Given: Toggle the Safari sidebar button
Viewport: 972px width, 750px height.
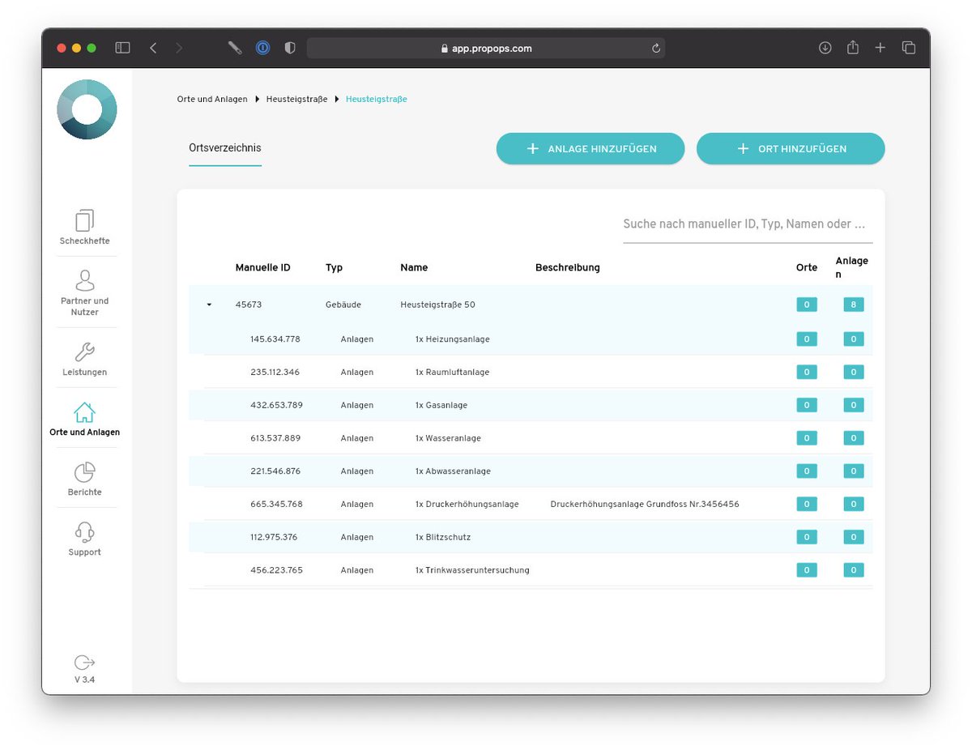Looking at the screenshot, I should click(122, 48).
